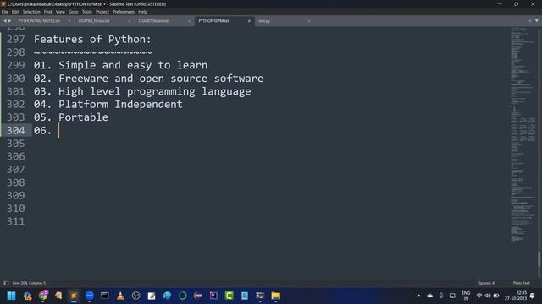Viewport: 542px width, 304px height.
Task: Add a new tab with plus button
Action: tap(530, 21)
